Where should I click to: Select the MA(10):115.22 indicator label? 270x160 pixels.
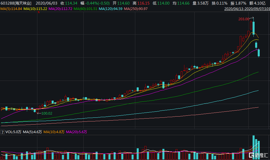(x=35, y=9)
